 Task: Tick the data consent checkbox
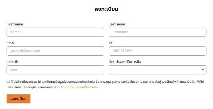click(8, 81)
